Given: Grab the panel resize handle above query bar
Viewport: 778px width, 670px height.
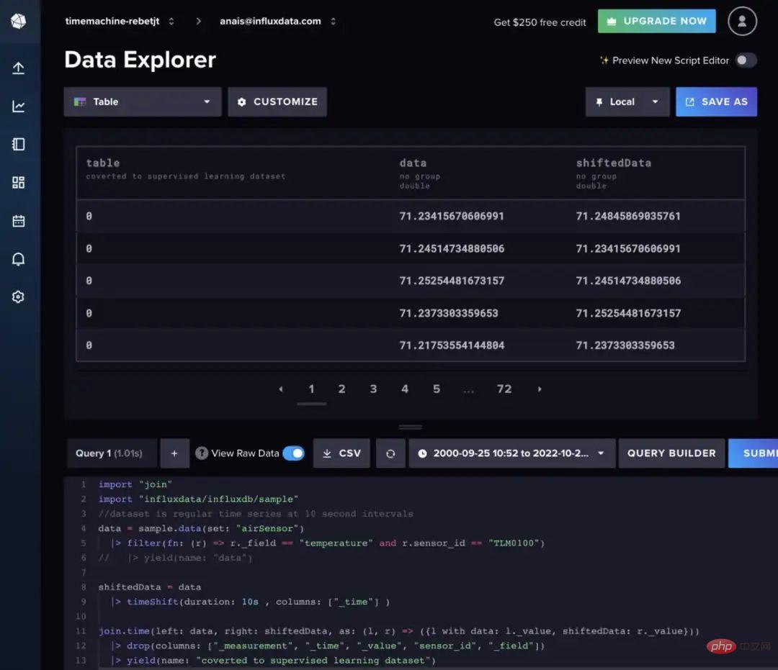Looking at the screenshot, I should 411,427.
